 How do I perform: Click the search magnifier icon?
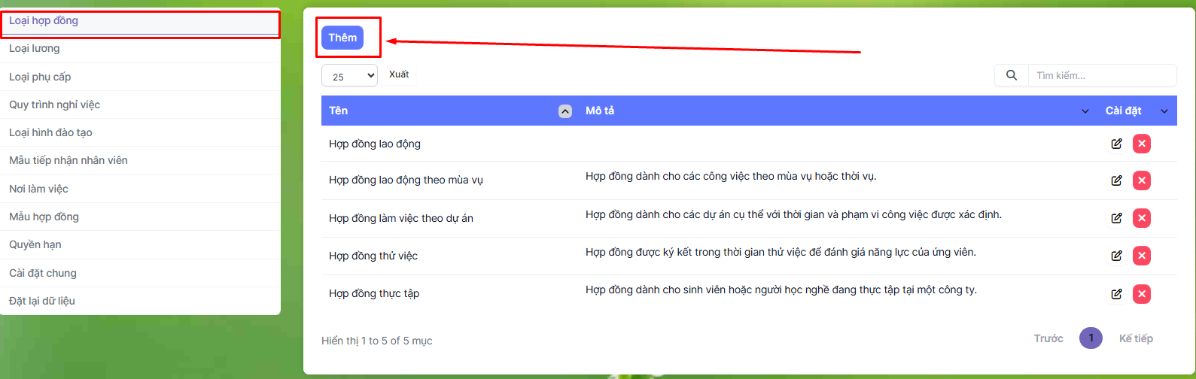1011,75
